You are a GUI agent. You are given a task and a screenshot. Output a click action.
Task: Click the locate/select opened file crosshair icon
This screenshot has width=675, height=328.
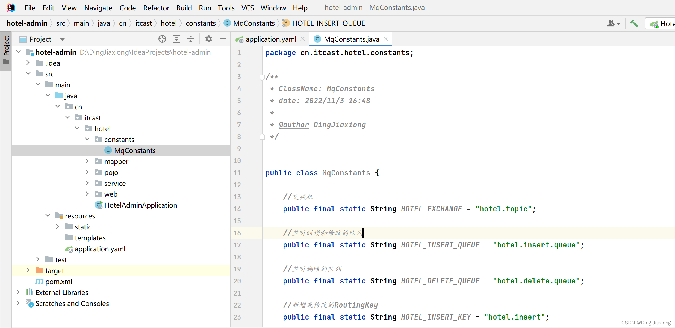[162, 39]
